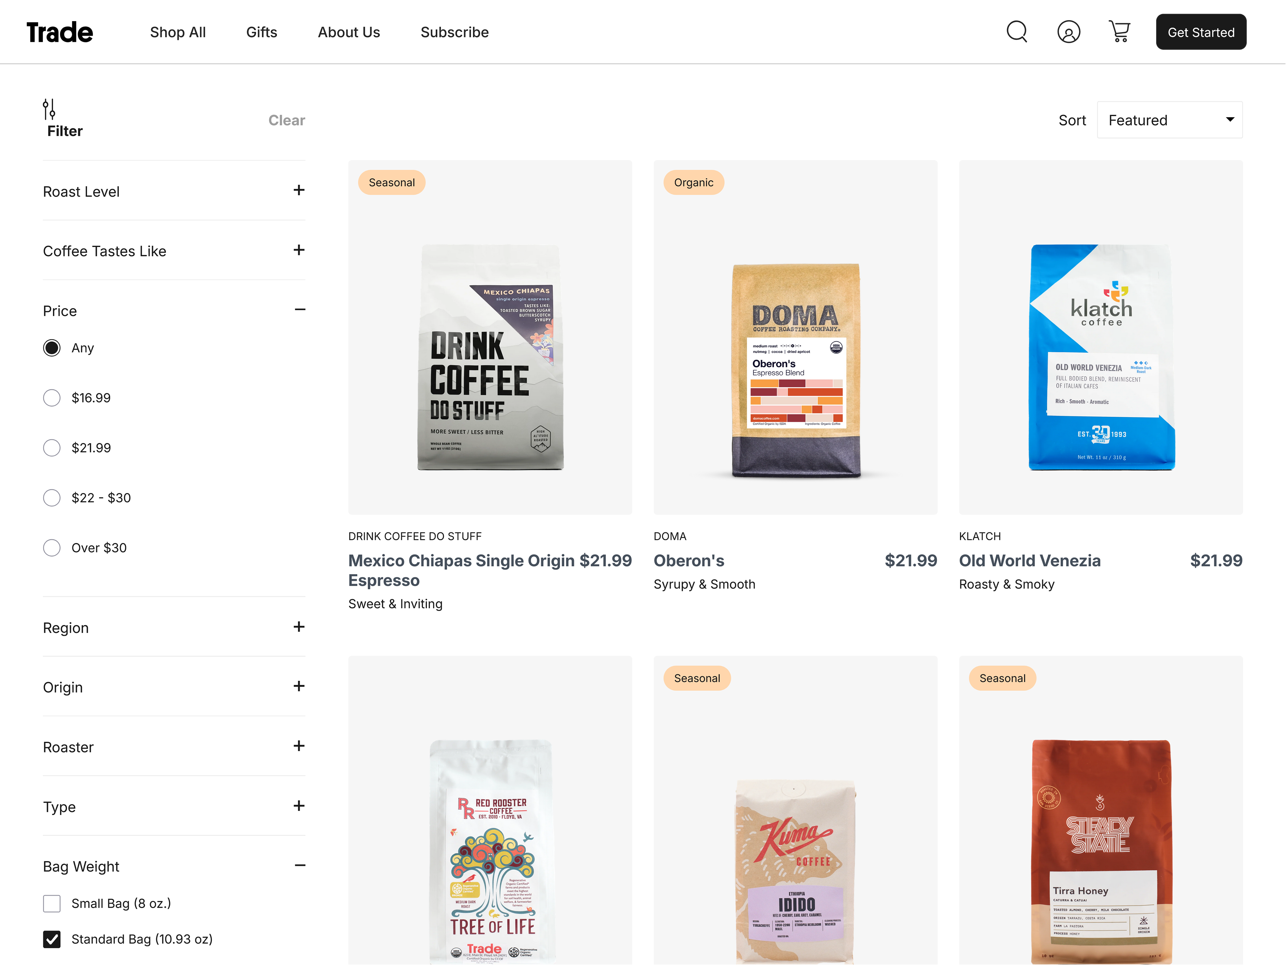Click the Filter sliders icon
The width and height of the screenshot is (1286, 965).
point(49,109)
